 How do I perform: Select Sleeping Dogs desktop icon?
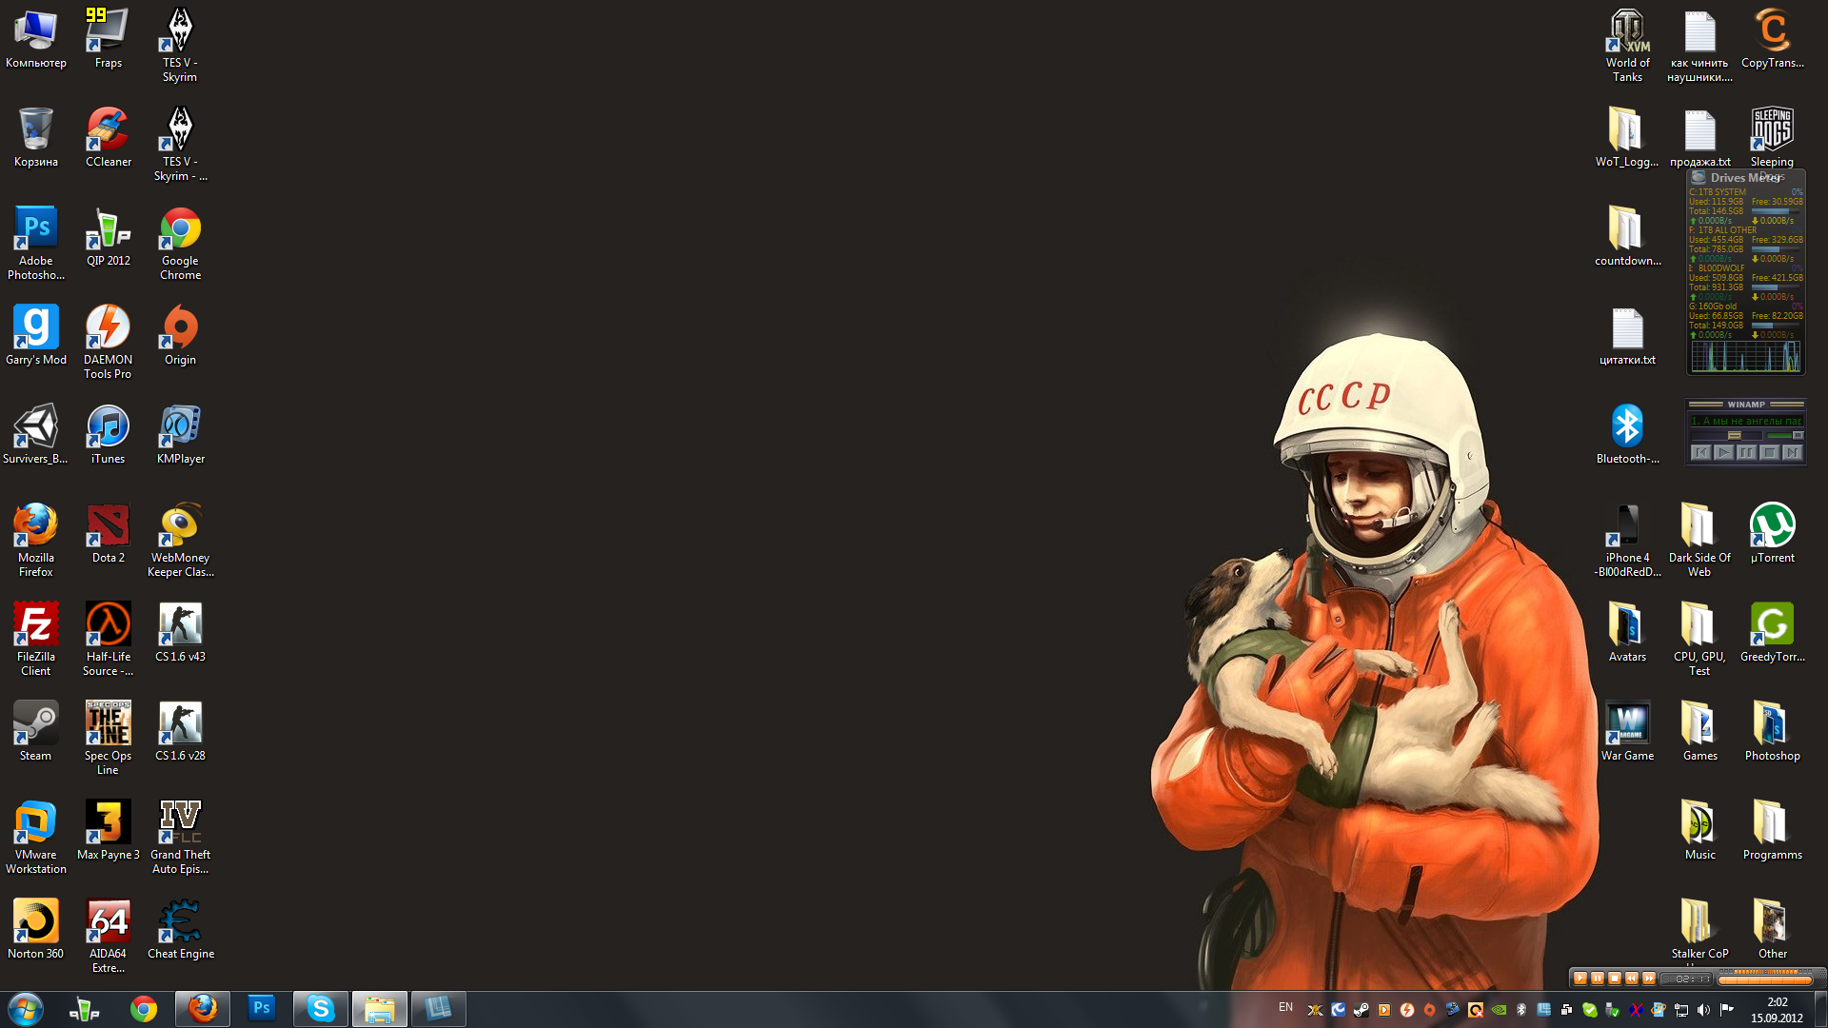click(x=1772, y=138)
